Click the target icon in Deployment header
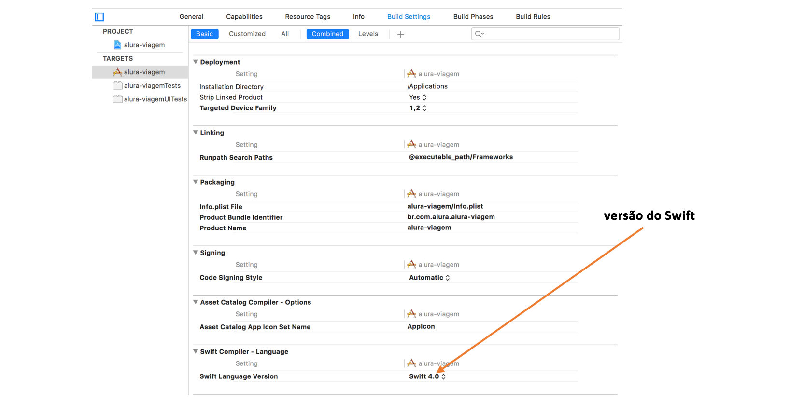Viewport: 790px width, 403px height. 411,74
